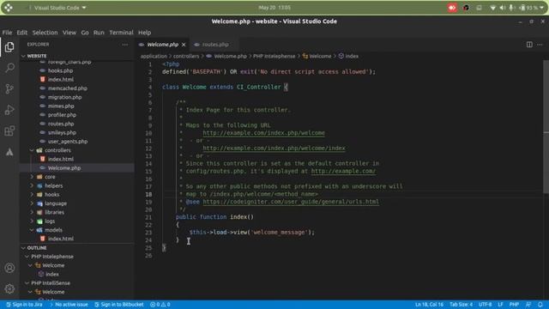Screen dimensions: 549x309
Task: Click Welcome class in breadcrumb
Action: (320, 56)
